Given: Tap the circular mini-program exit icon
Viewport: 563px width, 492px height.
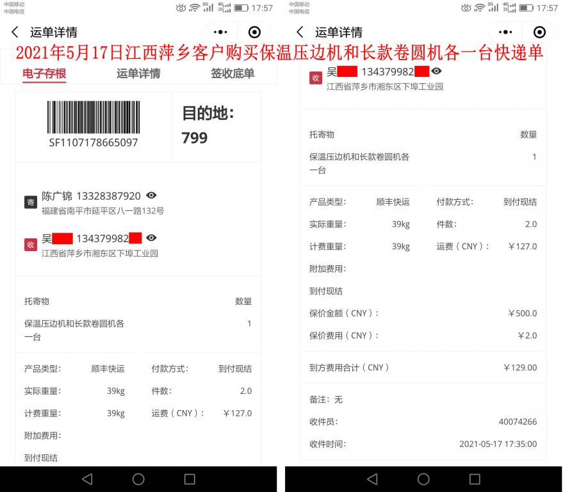Looking at the screenshot, I should coord(254,31).
